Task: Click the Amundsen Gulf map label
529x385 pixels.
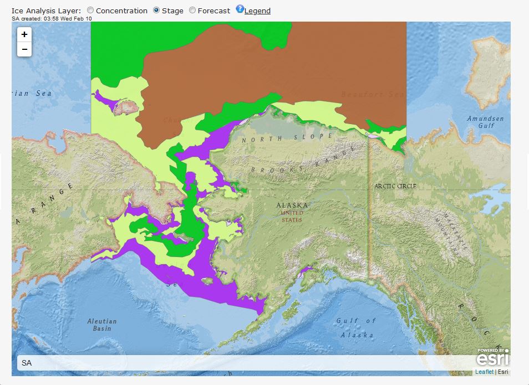Action: 485,122
